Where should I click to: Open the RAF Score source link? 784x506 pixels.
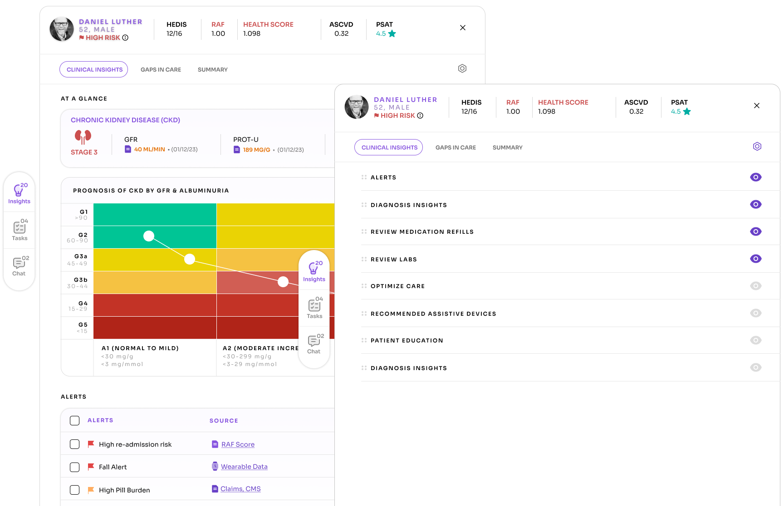click(238, 444)
